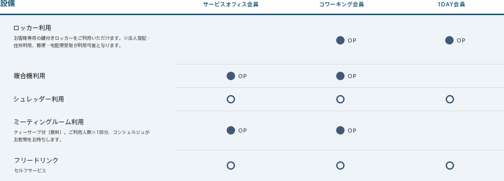Click the サービスオフィス会員 column header
The width and height of the screenshot is (504, 181).
click(231, 5)
